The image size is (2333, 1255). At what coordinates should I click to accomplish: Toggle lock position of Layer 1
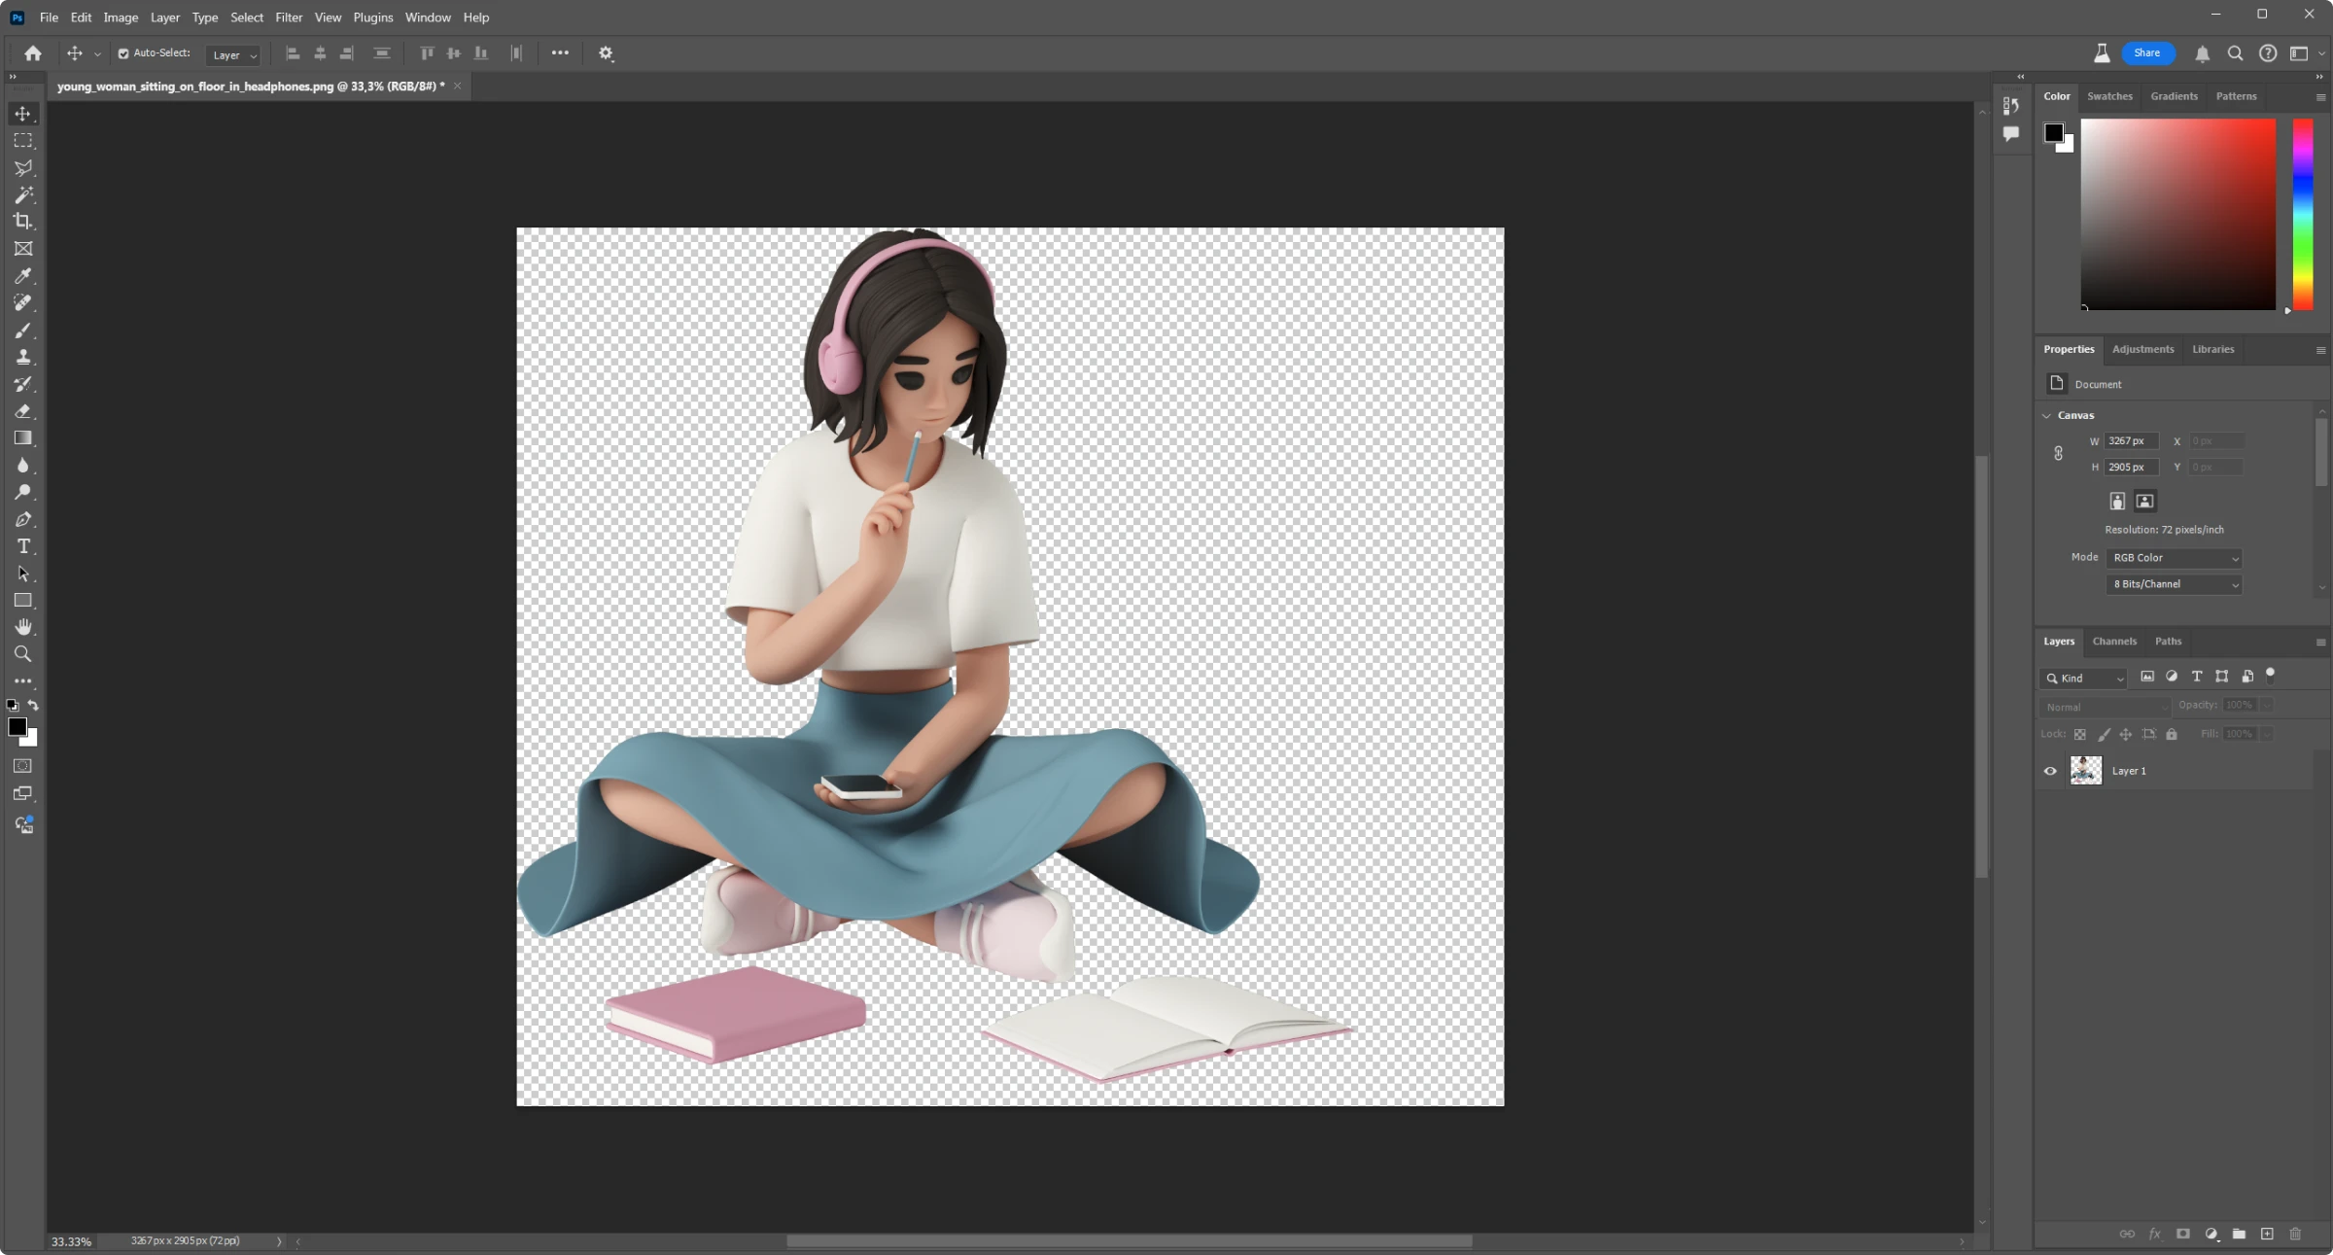click(x=2123, y=734)
